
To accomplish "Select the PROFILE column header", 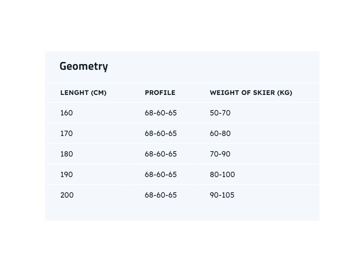I will pyautogui.click(x=160, y=93).
